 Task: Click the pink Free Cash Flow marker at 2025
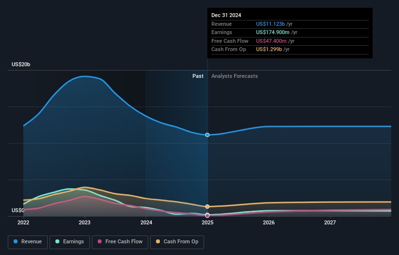(208, 215)
